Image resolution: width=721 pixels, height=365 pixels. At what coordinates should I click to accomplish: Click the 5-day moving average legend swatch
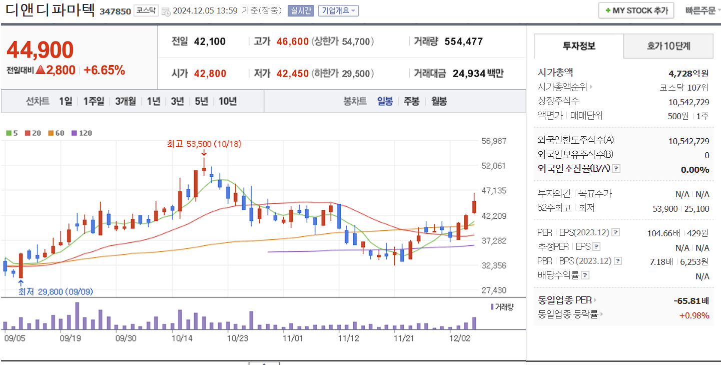pyautogui.click(x=9, y=133)
